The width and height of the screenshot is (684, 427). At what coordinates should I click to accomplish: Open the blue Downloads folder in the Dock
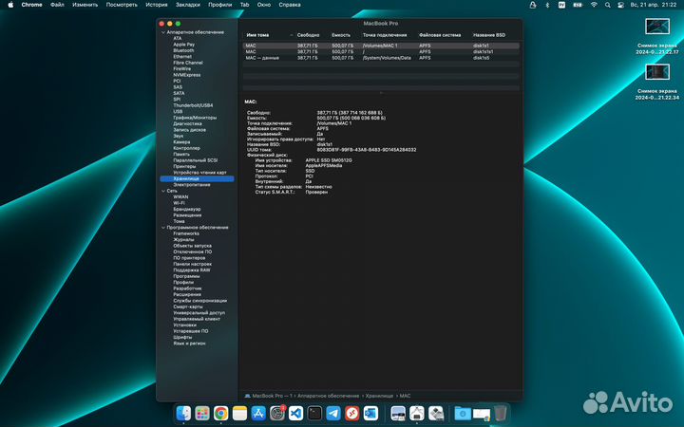[x=463, y=413]
